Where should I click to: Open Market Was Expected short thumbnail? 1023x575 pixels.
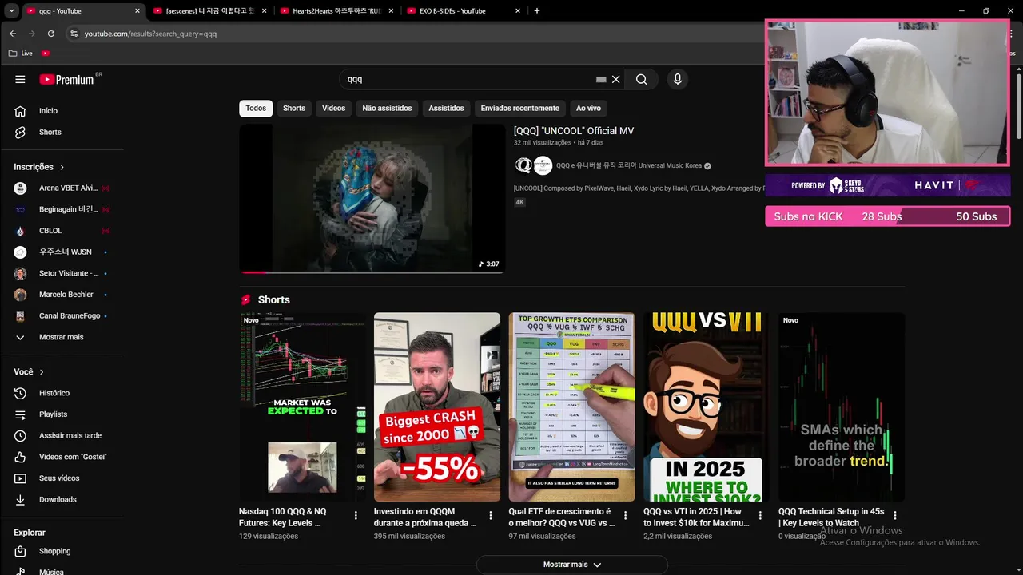click(302, 407)
